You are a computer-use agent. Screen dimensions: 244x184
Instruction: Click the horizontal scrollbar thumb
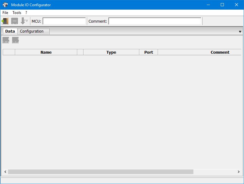pyautogui.click(x=101, y=172)
